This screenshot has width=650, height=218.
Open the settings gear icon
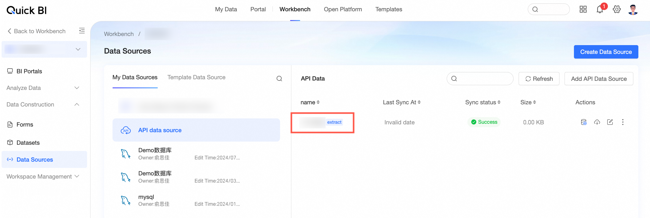(x=617, y=9)
